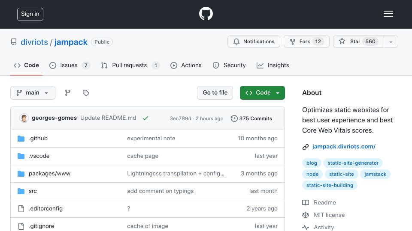View the 375 Commits history
The width and height of the screenshot is (412, 231).
tap(251, 118)
